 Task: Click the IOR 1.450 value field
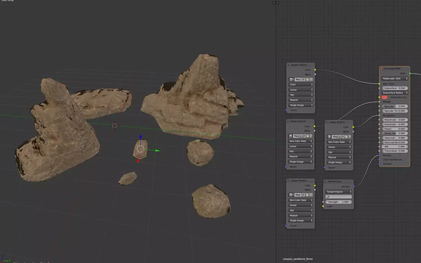tap(395, 146)
